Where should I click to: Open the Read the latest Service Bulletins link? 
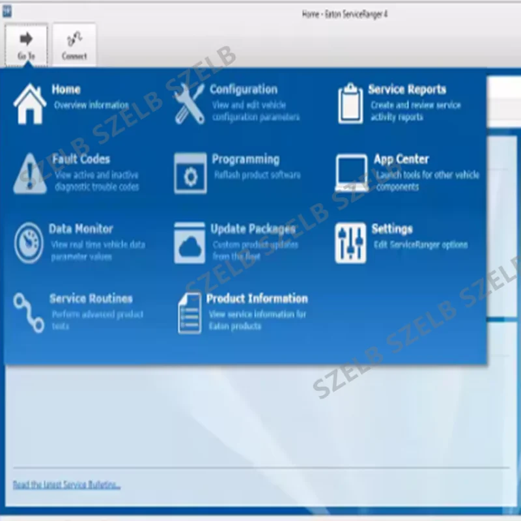click(x=66, y=485)
